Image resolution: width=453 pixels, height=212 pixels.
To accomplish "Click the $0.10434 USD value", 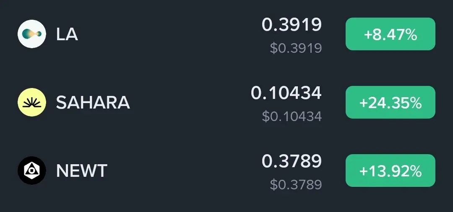I will tap(292, 116).
